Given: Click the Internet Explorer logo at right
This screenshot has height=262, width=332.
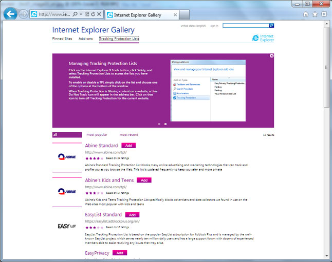Looking at the screenshot, I should 263,38.
